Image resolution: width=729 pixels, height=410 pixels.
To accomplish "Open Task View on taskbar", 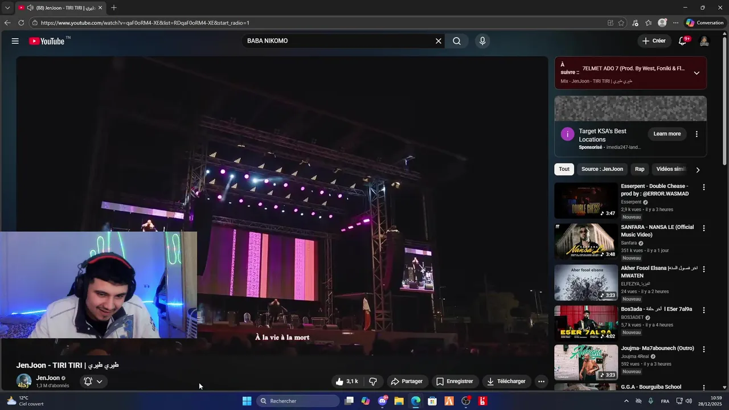I will coord(349,401).
